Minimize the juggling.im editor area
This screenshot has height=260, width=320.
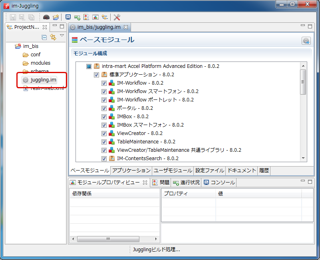[x=303, y=26]
